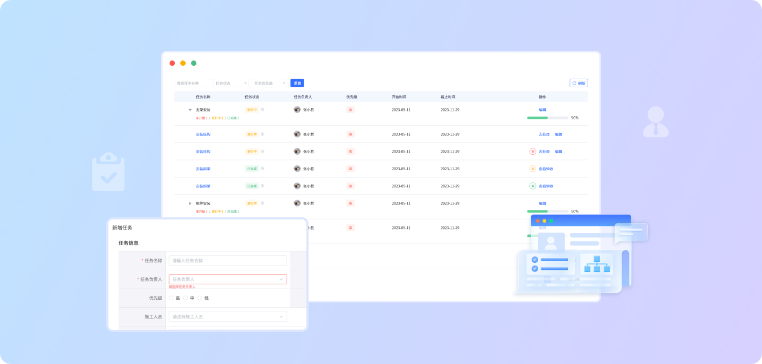Click the blue 重置 button
Image resolution: width=762 pixels, height=364 pixels.
coord(297,83)
